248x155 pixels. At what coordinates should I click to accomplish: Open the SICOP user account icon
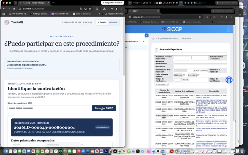(x=229, y=29)
